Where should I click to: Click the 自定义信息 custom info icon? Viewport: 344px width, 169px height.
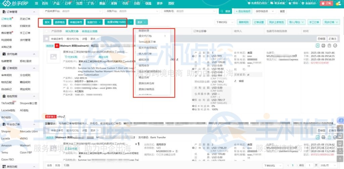(x=83, y=31)
